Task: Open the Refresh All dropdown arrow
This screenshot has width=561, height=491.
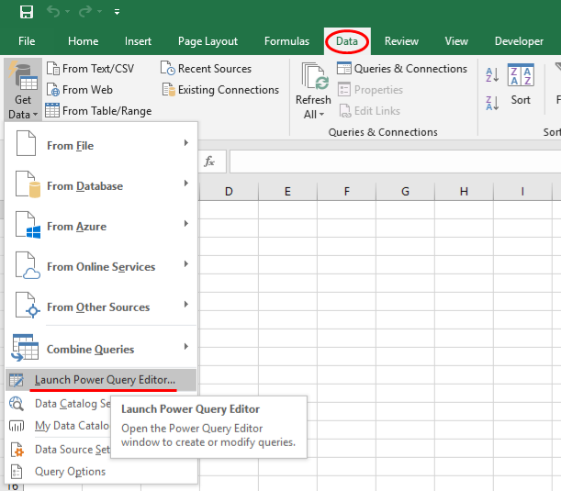Action: tap(321, 115)
